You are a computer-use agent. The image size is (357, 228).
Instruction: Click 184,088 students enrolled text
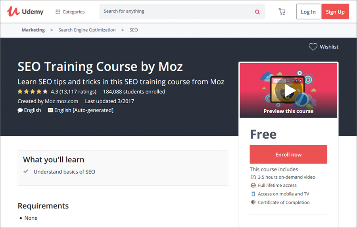tap(134, 92)
